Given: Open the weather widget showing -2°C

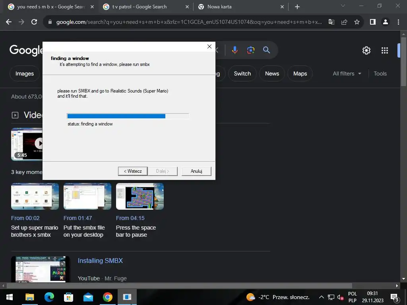Looking at the screenshot, I should click(x=278, y=297).
